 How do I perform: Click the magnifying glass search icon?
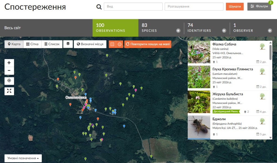tap(99, 7)
